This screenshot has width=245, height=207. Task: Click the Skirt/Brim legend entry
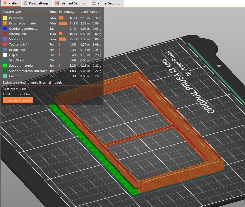click(16, 60)
